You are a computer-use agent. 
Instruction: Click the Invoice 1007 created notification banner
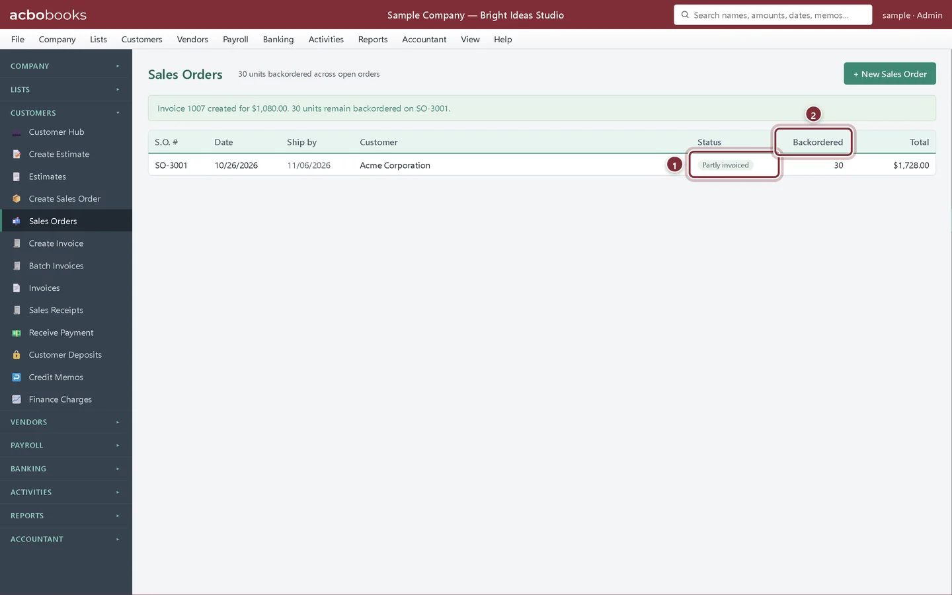(x=542, y=108)
